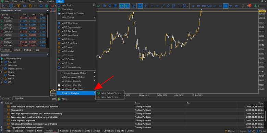Select the text label tool
This screenshot has width=267, height=133.
tap(179, 6)
